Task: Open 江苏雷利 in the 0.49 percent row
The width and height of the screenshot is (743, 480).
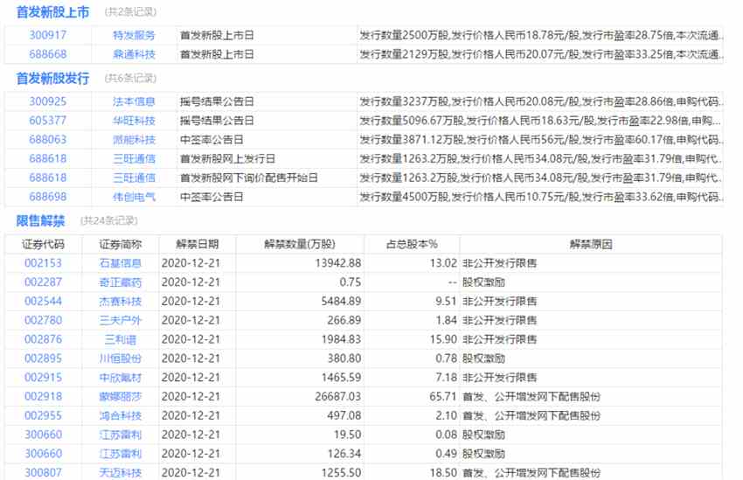Action: pos(121,454)
